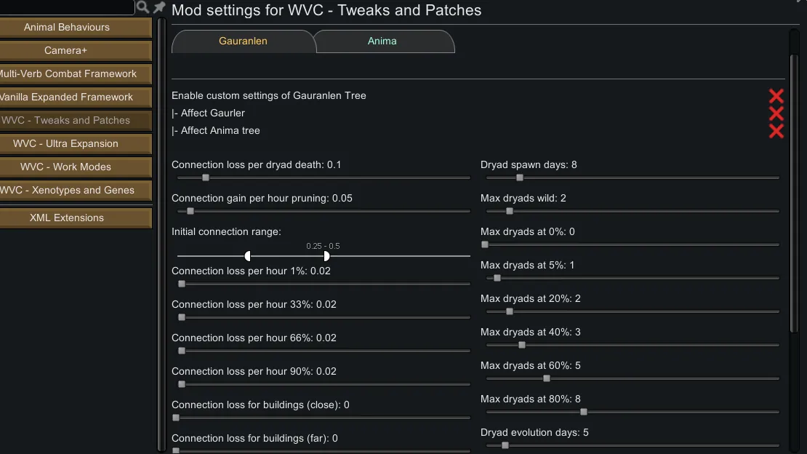Toggle the Affect Gaurler checkbox
The height and width of the screenshot is (454, 807).
tap(776, 113)
